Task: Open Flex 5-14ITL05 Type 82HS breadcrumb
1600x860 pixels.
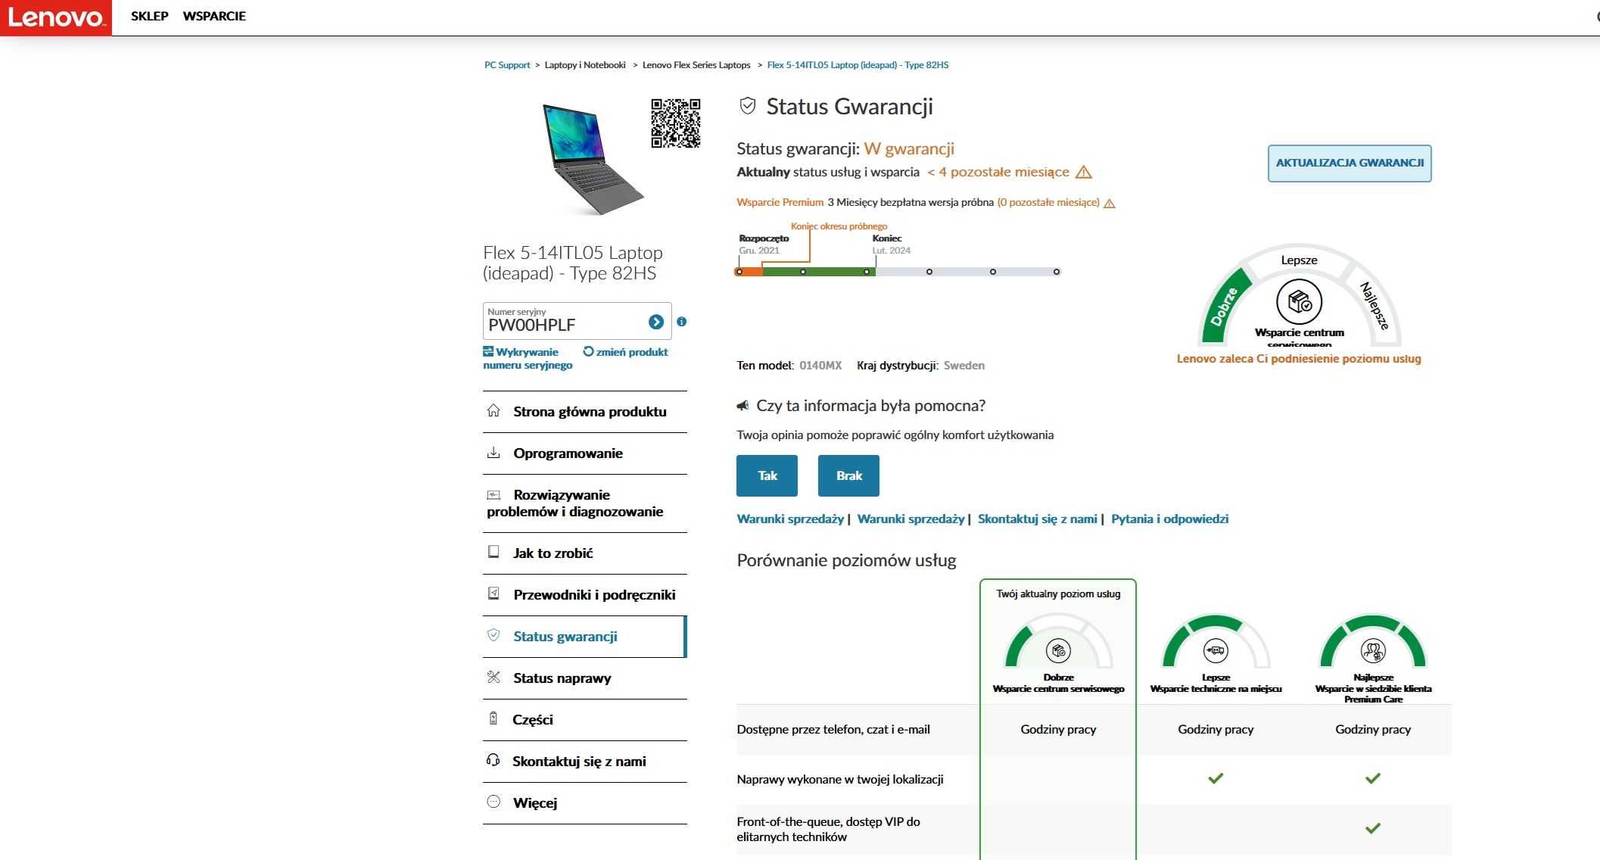Action: [858, 65]
